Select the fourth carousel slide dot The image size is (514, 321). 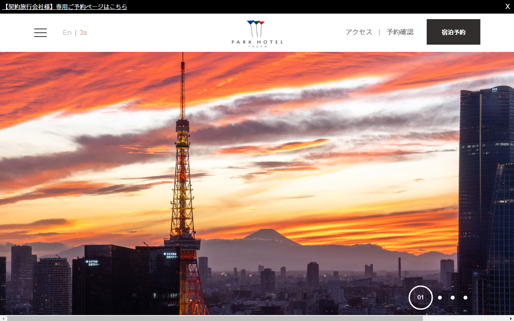pos(465,298)
